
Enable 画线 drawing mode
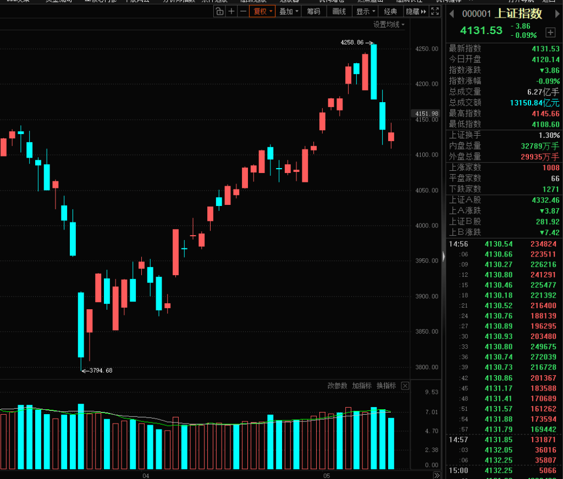tap(339, 12)
